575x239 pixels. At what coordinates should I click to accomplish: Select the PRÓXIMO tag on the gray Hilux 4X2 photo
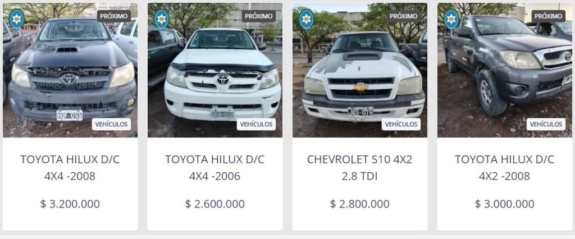coord(548,16)
